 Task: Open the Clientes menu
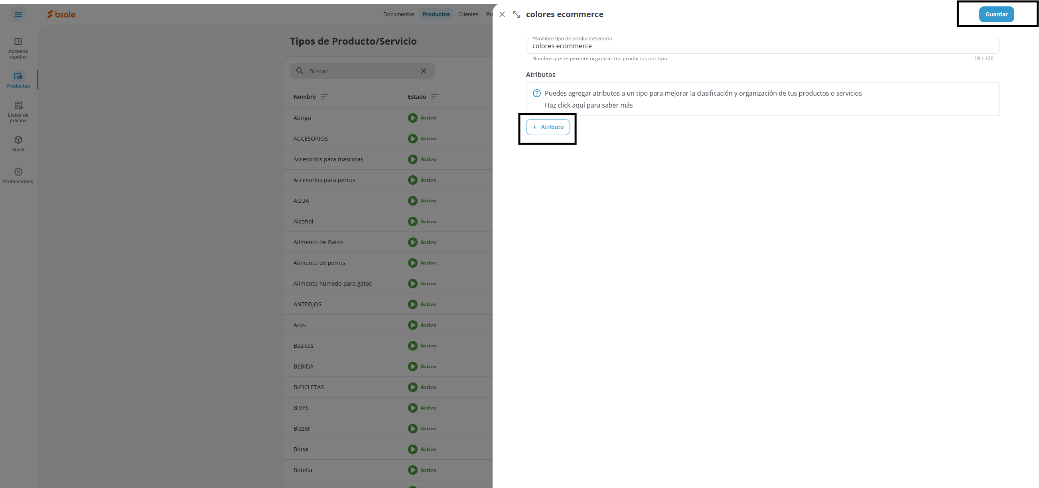point(468,14)
